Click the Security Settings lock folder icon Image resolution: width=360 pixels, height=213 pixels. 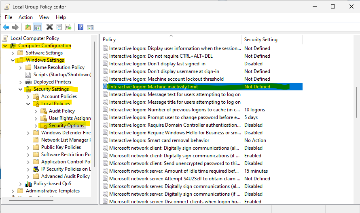(28, 89)
